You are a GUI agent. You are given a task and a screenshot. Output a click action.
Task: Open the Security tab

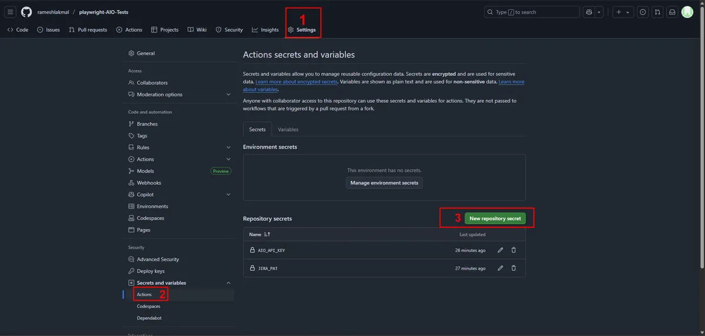[x=229, y=29]
